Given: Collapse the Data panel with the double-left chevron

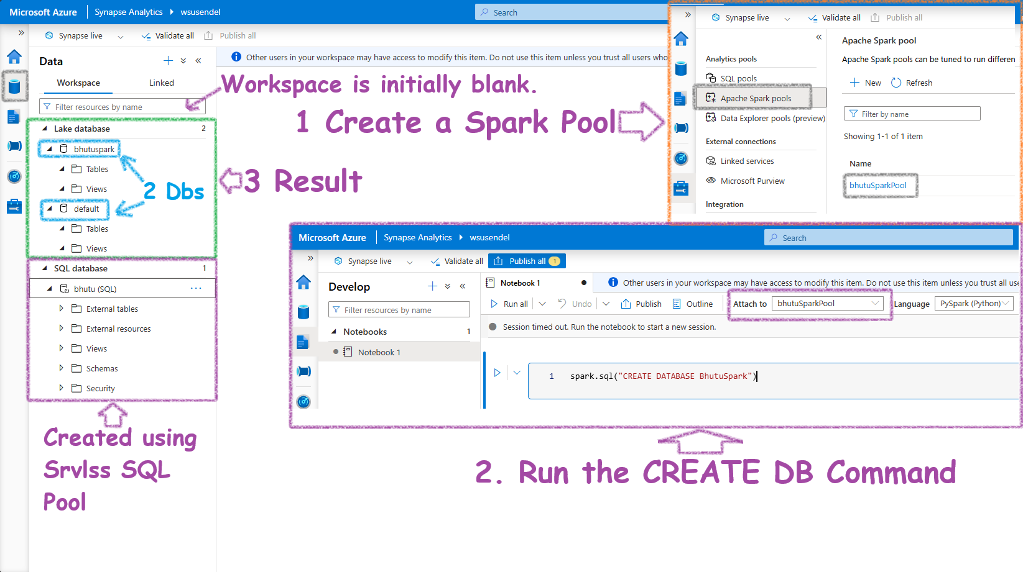Looking at the screenshot, I should coord(198,61).
